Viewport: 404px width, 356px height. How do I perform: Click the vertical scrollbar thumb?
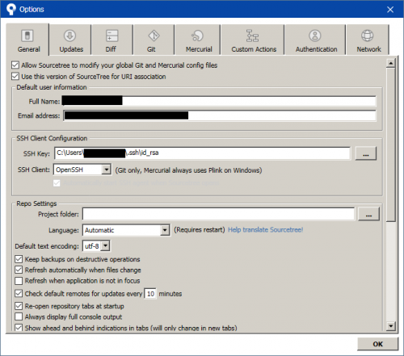[390, 144]
